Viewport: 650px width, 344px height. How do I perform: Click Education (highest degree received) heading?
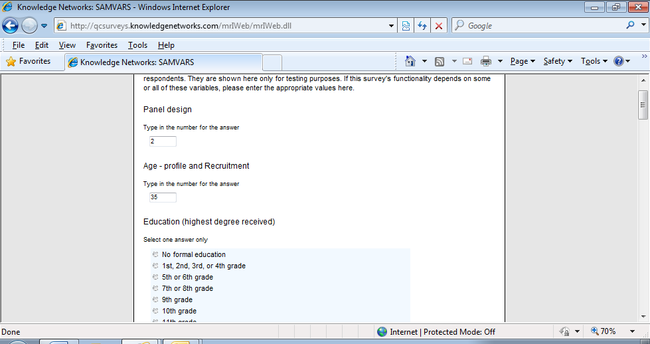[209, 222]
